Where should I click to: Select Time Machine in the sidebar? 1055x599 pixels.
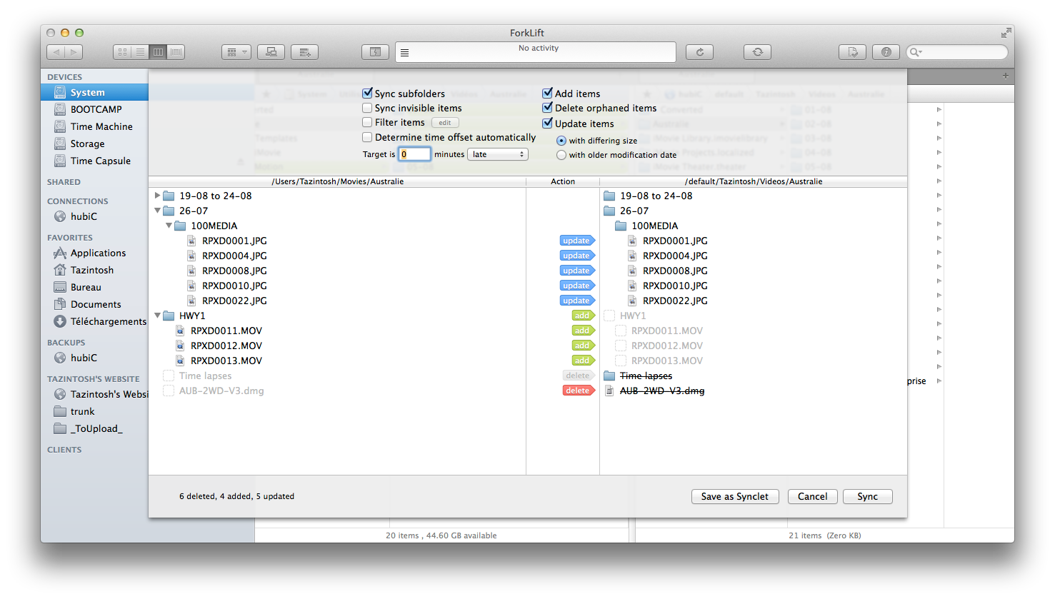[101, 126]
